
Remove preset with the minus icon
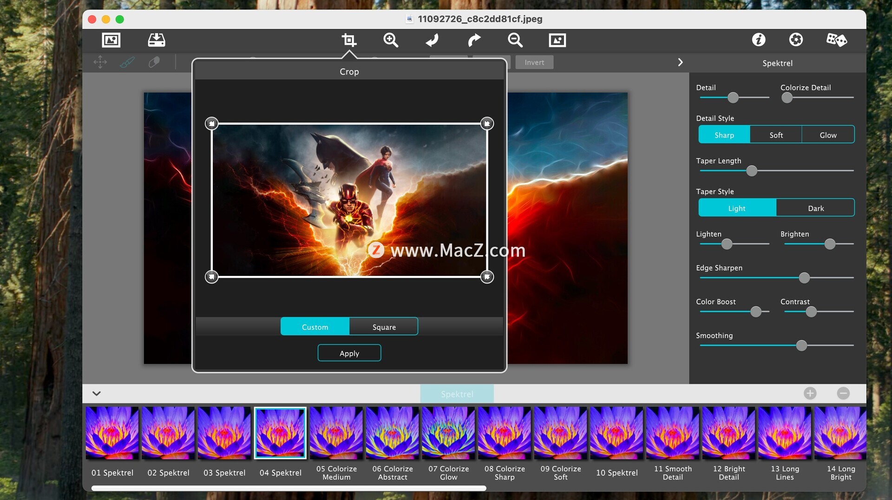[843, 393]
